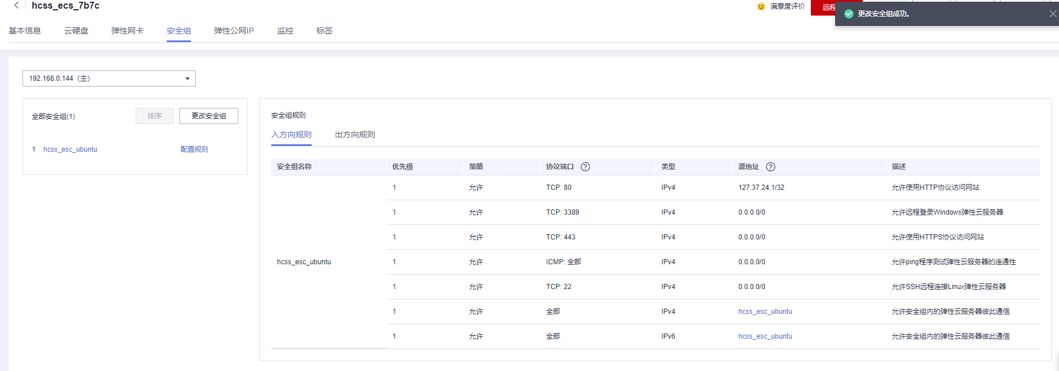Open priority 1 link in TCP: 443 row
Screen dimensions: 1059x371
click(394, 237)
